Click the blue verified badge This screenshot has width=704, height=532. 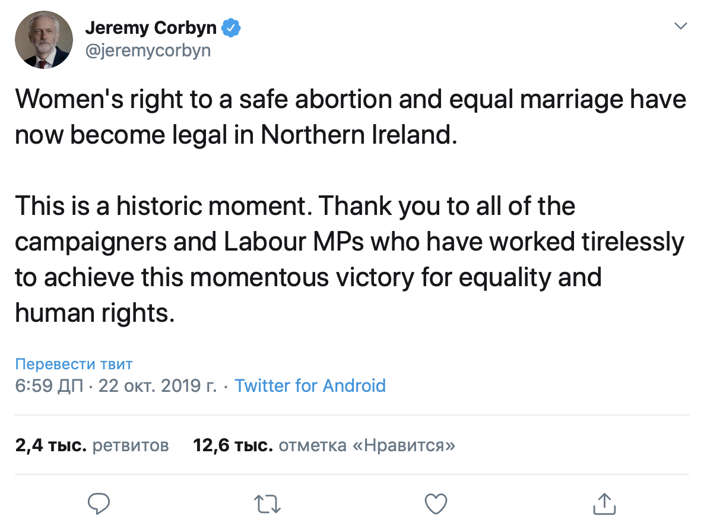pos(231,27)
